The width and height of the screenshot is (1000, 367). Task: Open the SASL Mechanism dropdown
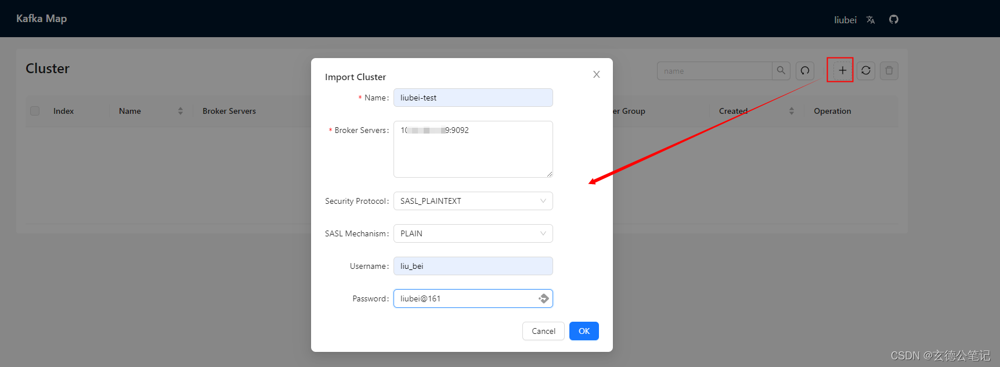(473, 233)
